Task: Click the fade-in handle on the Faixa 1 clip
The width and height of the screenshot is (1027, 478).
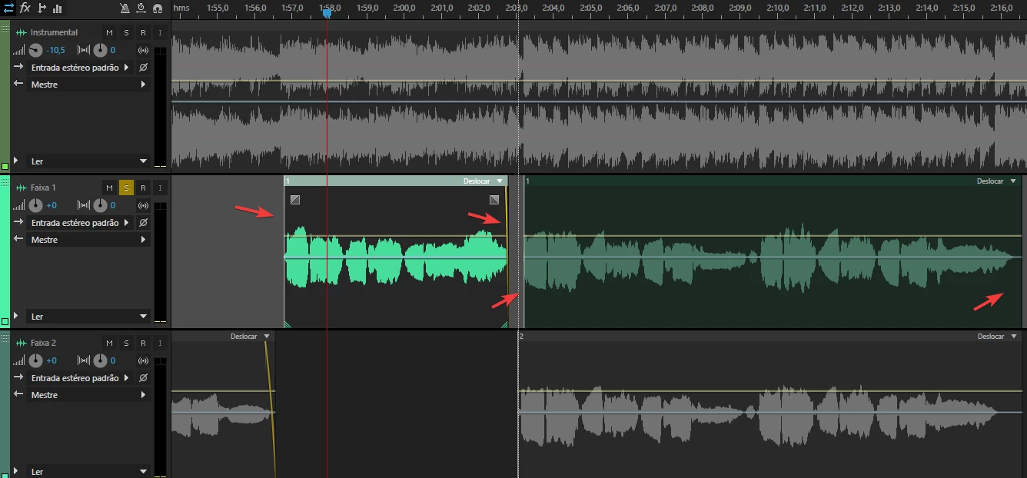Action: pyautogui.click(x=295, y=200)
